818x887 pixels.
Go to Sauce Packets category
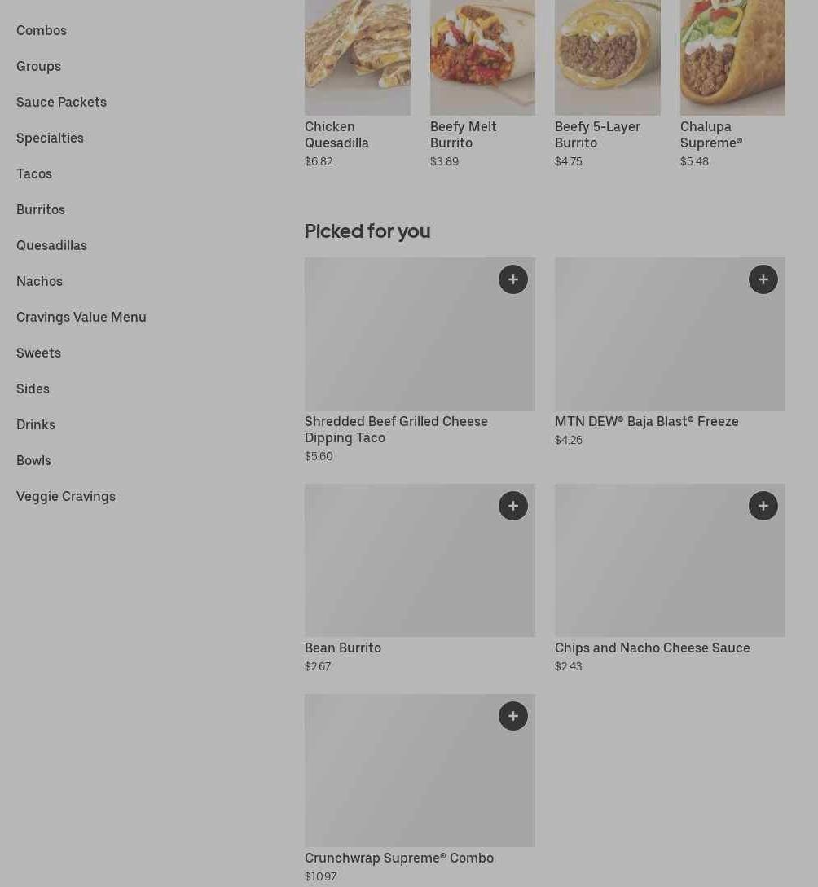[x=61, y=102]
